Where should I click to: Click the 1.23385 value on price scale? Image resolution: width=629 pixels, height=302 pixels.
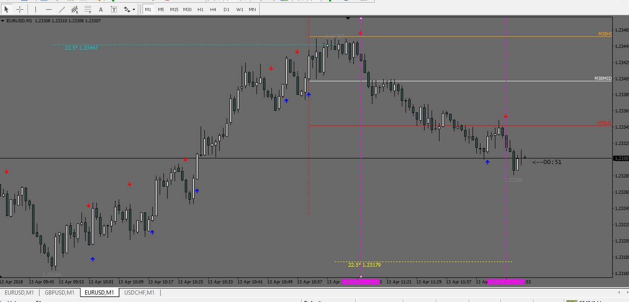point(622,95)
